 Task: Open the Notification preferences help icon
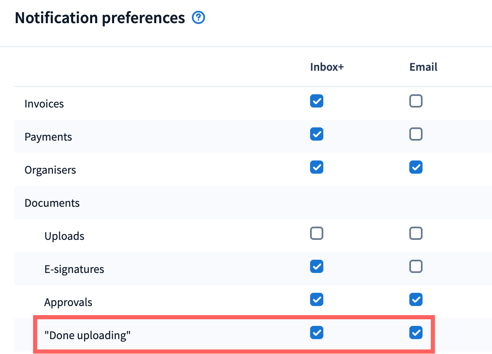(x=199, y=18)
